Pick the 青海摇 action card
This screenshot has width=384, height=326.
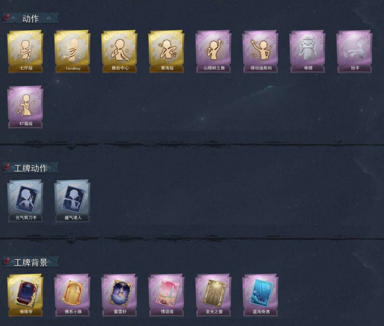(x=167, y=52)
